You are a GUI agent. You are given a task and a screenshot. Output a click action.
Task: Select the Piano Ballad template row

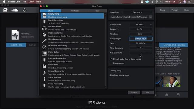[72, 54]
